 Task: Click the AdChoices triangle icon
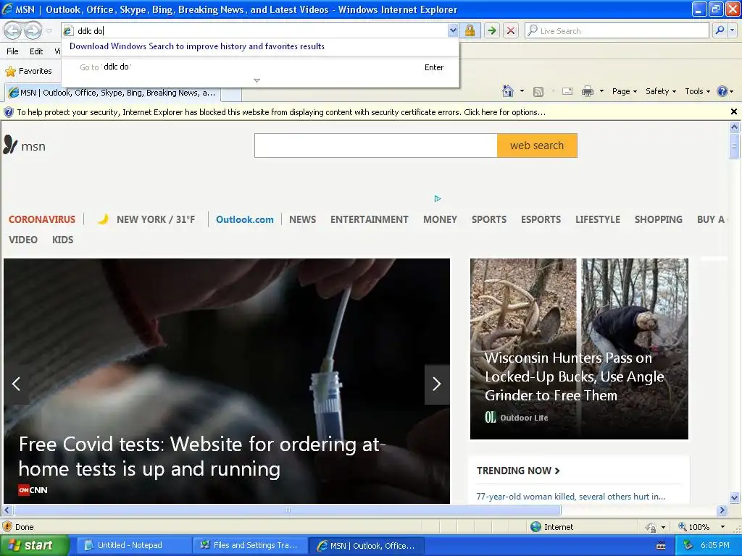coord(438,198)
